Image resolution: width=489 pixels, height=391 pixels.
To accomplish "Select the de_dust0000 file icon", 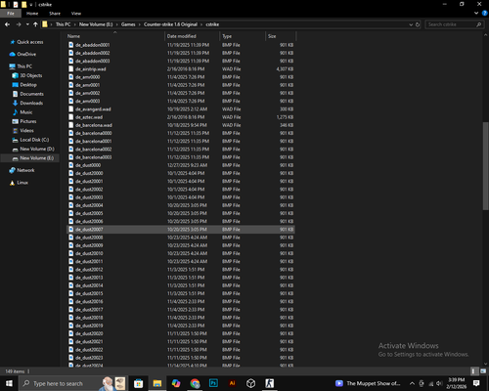I will coord(71,165).
